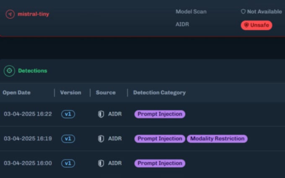The image size is (285, 178).
Task: Click v1 badge in 16:22 row
Action: (x=68, y=114)
